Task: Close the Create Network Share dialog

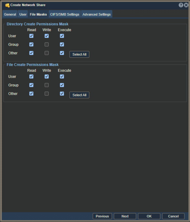Action: [186, 5]
